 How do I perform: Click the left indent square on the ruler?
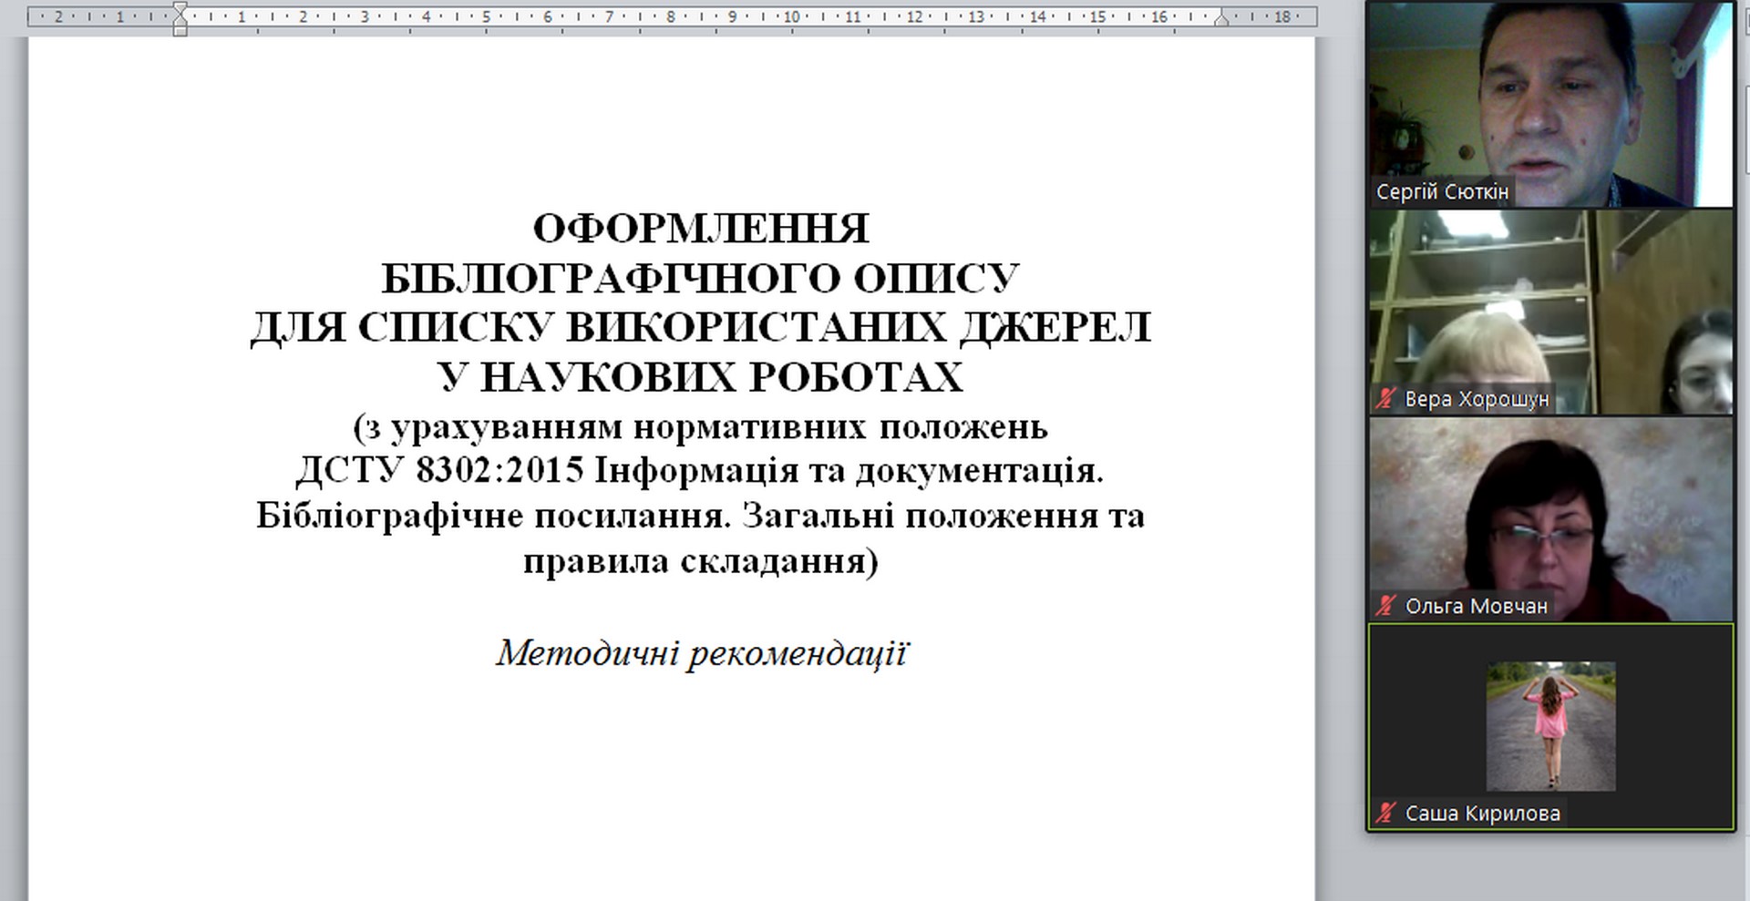(x=180, y=31)
